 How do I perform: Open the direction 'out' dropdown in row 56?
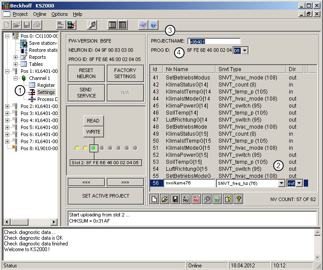pos(299,183)
